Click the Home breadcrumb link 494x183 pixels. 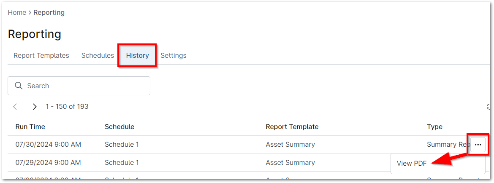[17, 13]
